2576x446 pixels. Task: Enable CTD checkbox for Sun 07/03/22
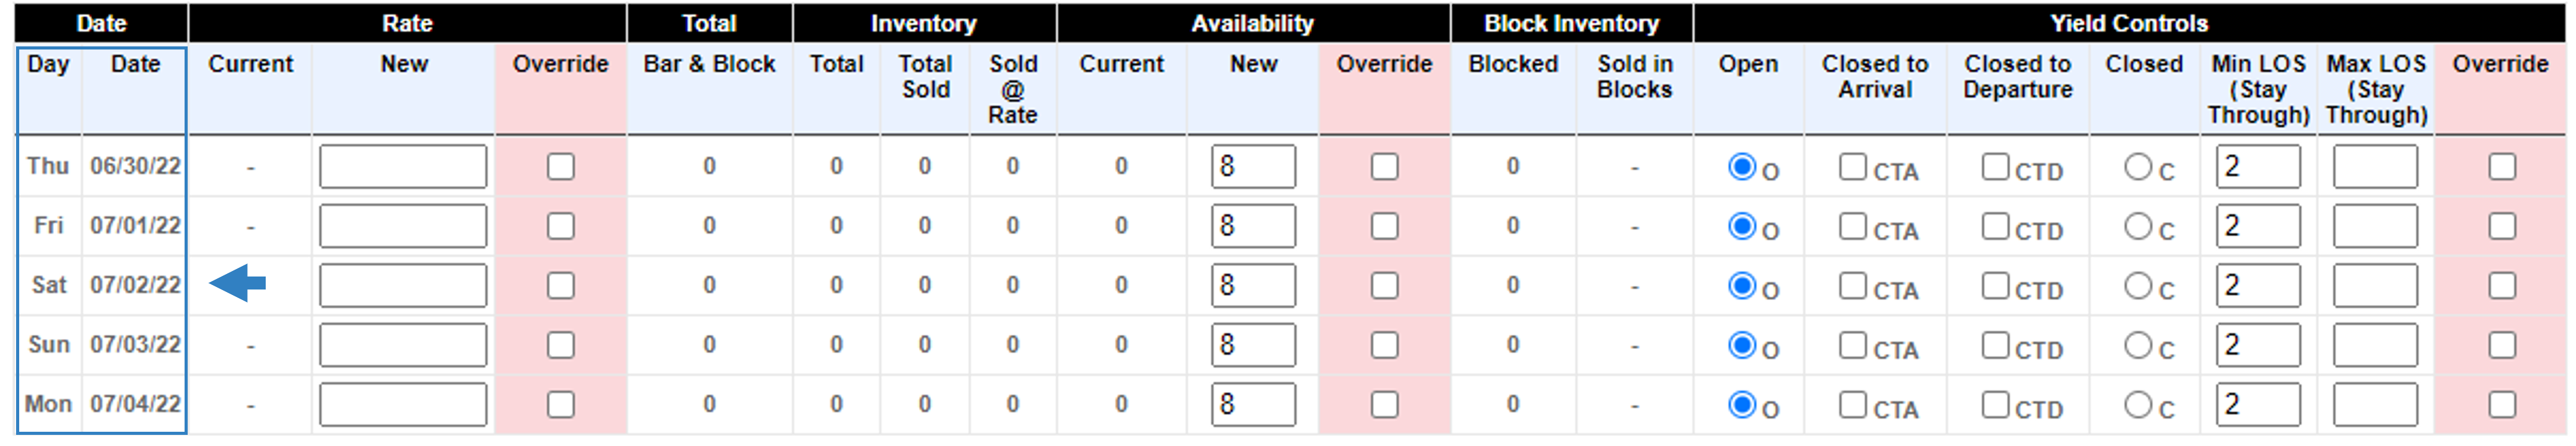(x=1996, y=345)
